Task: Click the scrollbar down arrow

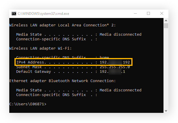Action: pos(166,111)
